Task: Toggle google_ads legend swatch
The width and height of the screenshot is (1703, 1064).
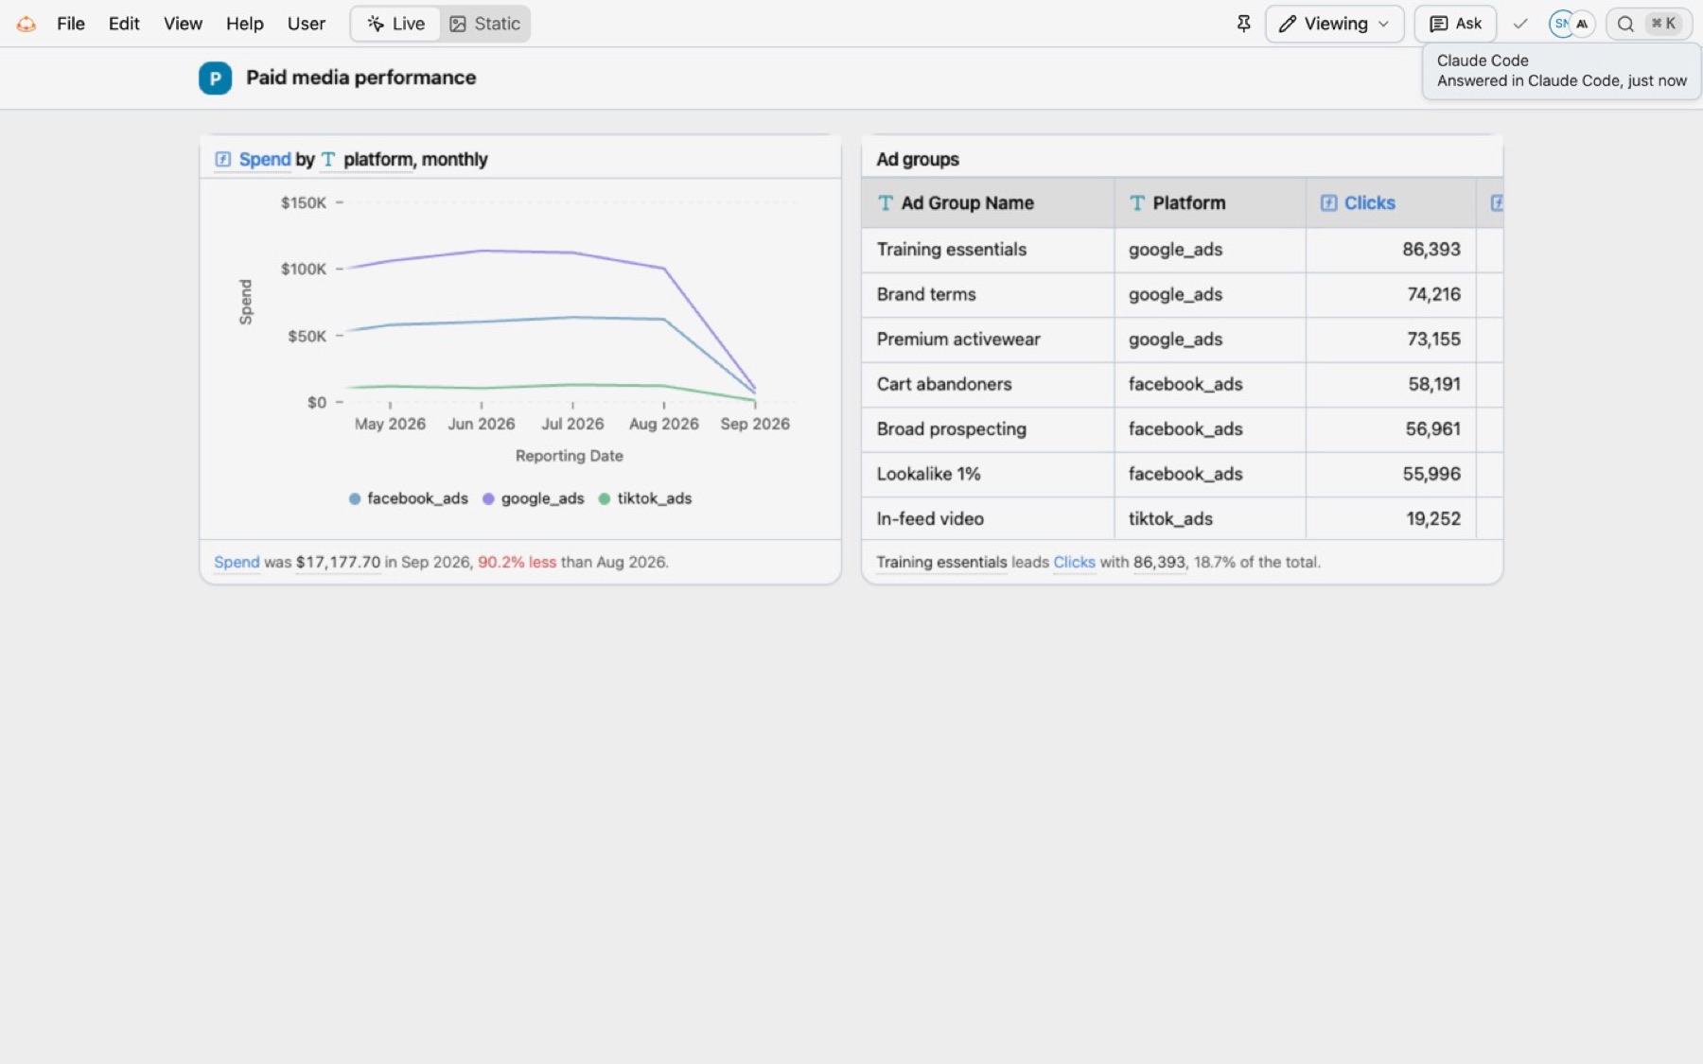Action: [x=488, y=498]
